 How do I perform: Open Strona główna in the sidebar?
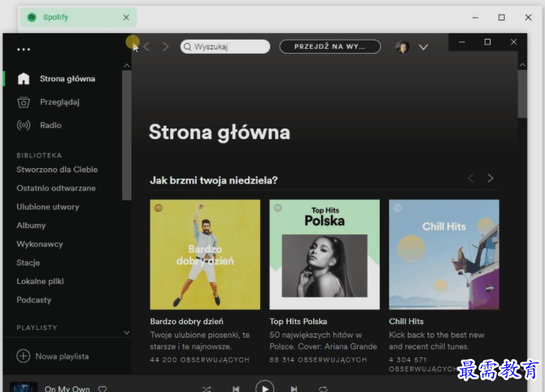[67, 79]
